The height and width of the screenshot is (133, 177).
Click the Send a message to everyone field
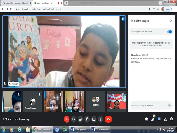click(x=149, y=106)
